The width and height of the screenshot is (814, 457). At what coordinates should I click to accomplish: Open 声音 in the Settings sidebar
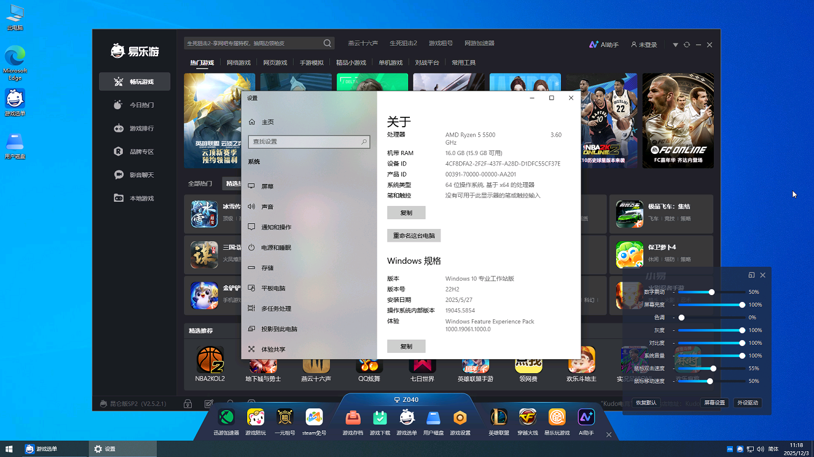point(267,207)
